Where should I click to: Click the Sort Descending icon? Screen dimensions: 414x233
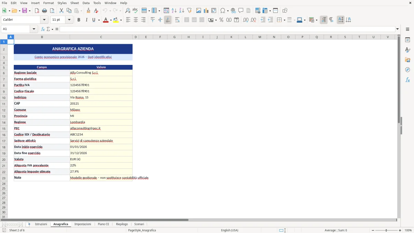(182, 11)
